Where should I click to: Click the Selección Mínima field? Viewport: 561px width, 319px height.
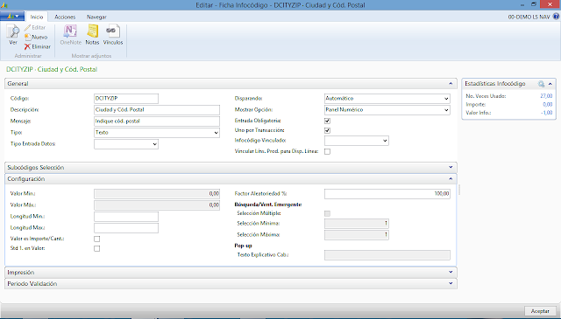(x=357, y=224)
